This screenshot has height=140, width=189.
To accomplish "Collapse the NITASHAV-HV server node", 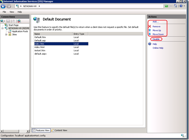I will point(2,28).
